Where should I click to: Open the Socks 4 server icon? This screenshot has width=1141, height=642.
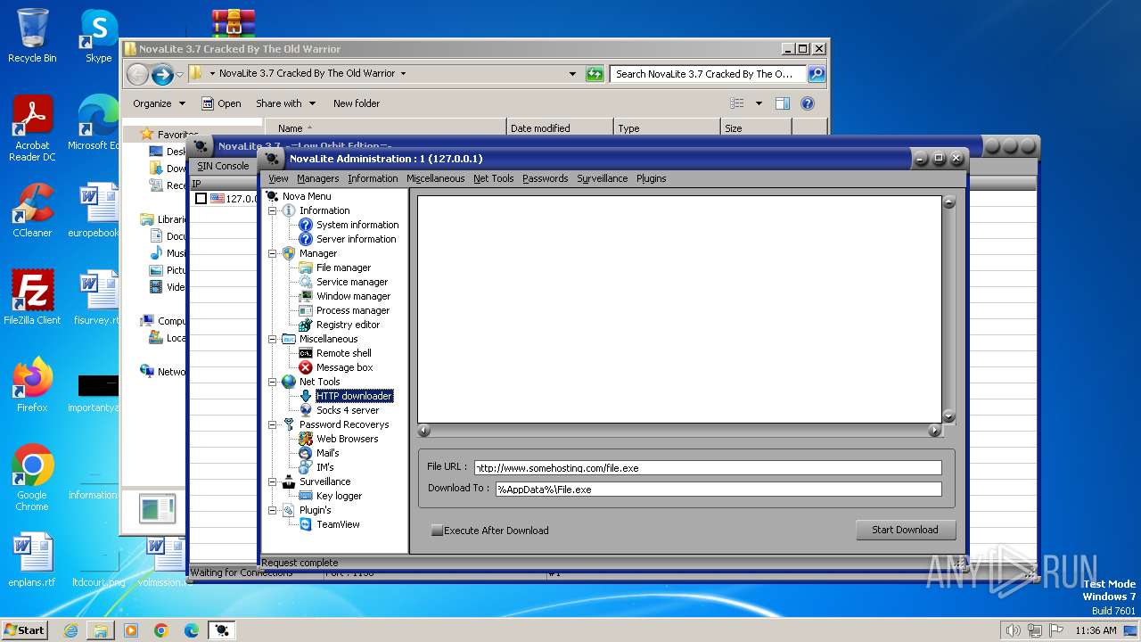point(306,410)
